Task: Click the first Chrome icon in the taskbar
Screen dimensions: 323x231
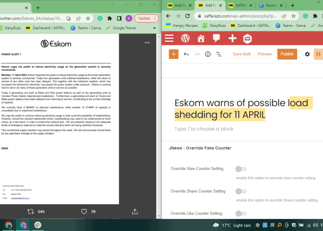Action: [x=9, y=225]
